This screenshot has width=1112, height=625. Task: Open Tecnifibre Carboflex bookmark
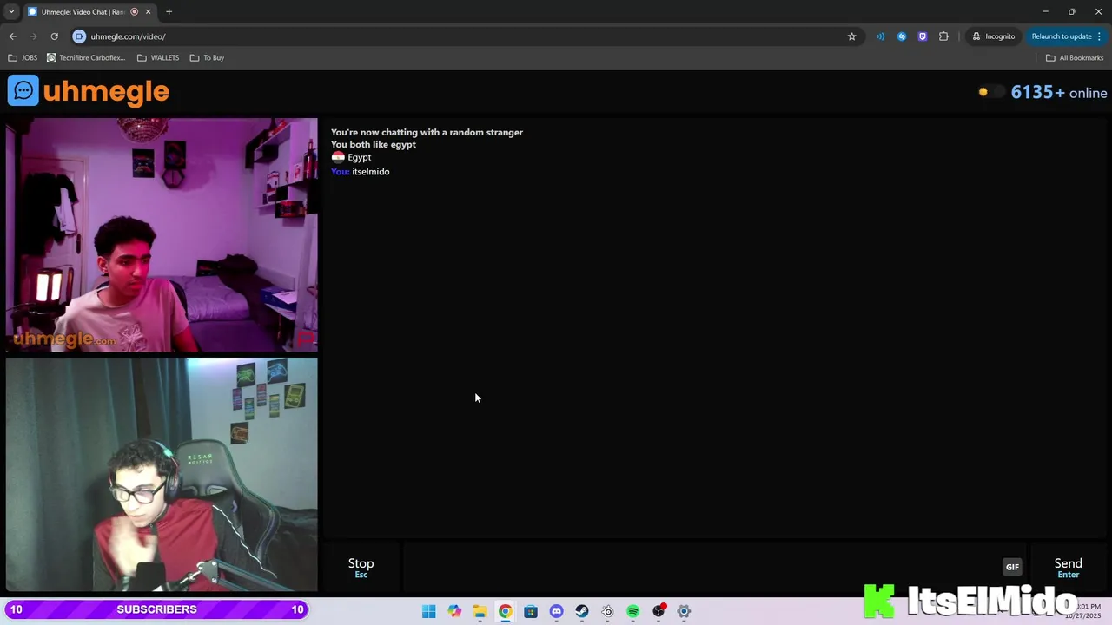tap(86, 57)
